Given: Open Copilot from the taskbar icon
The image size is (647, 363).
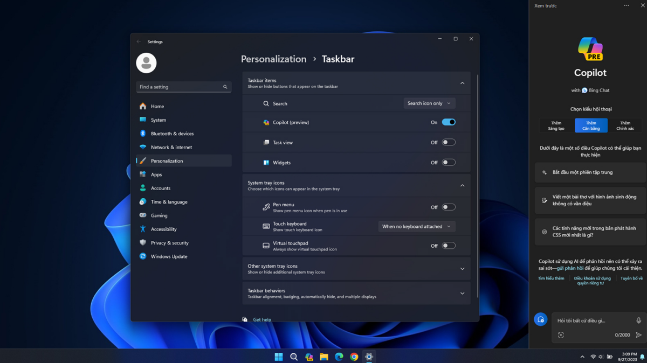Looking at the screenshot, I should pyautogui.click(x=309, y=357).
